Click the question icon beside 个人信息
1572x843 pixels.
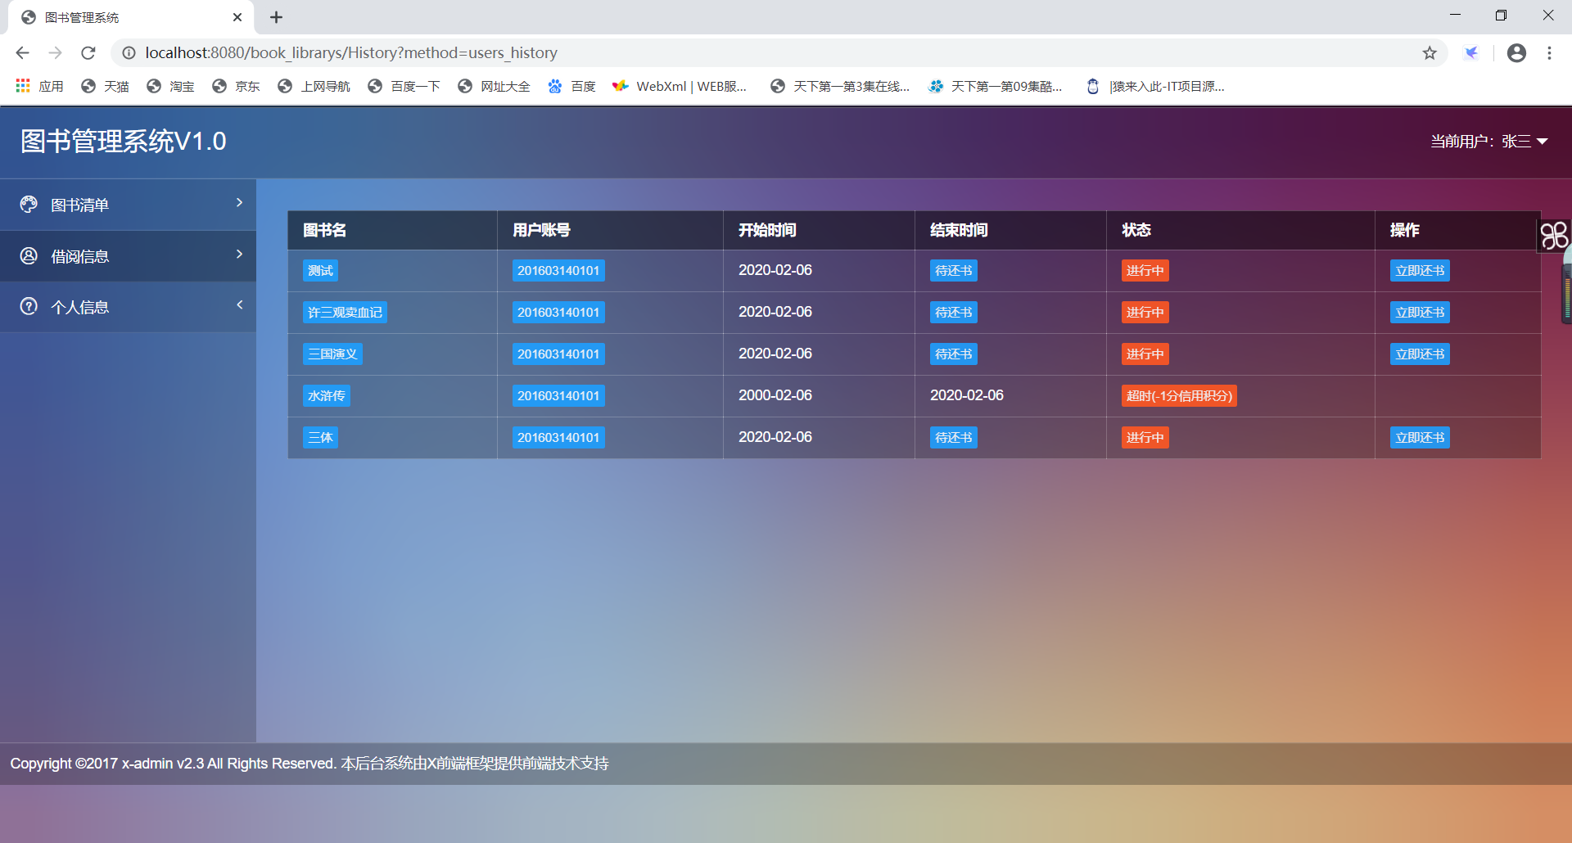[x=29, y=307]
